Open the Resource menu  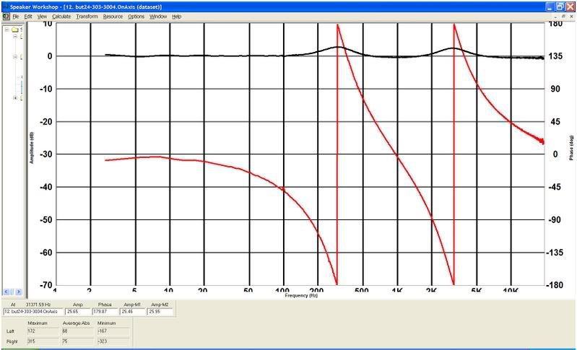point(113,17)
